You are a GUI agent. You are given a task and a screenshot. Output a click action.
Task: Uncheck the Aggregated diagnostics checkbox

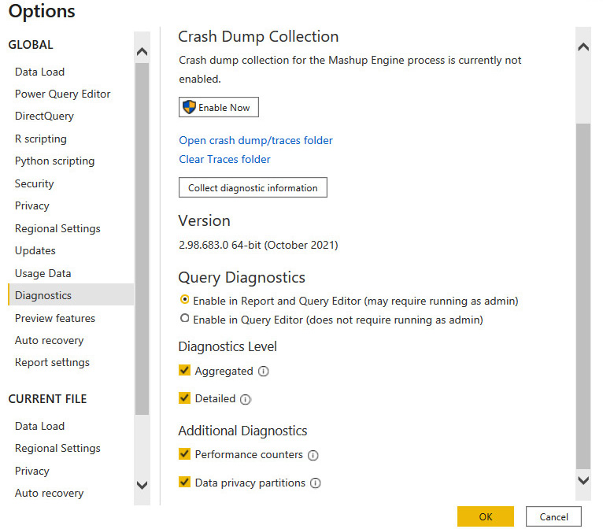184,370
